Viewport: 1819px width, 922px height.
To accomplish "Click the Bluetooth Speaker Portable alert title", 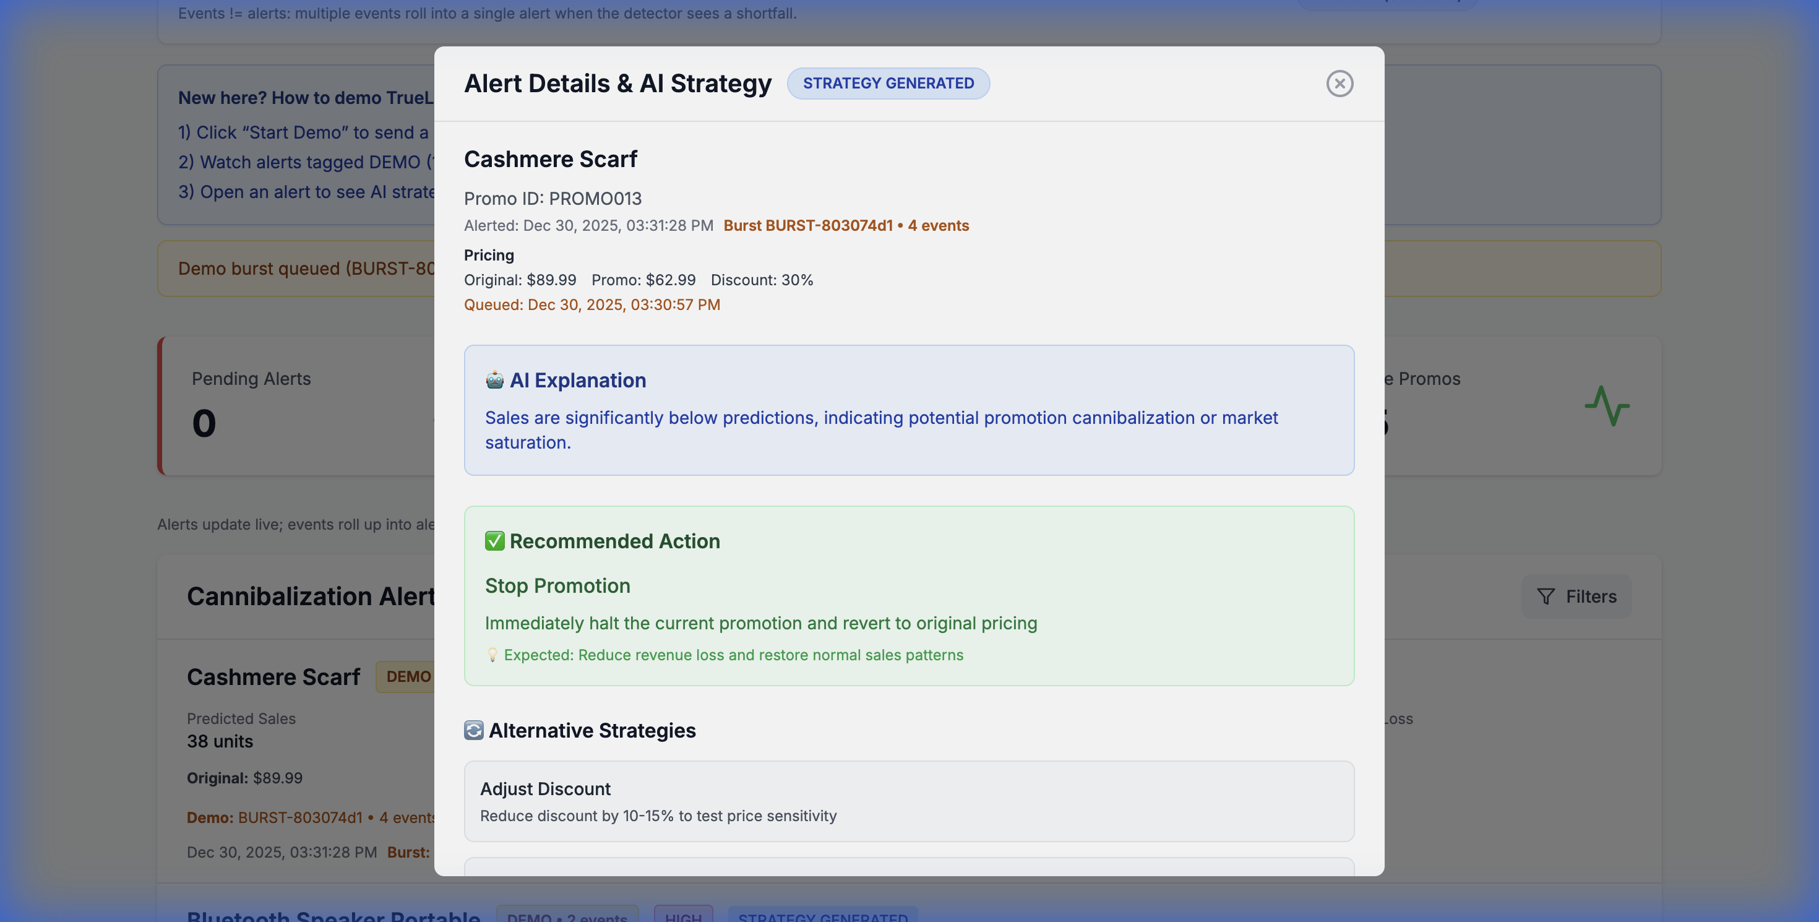I will 333,915.
